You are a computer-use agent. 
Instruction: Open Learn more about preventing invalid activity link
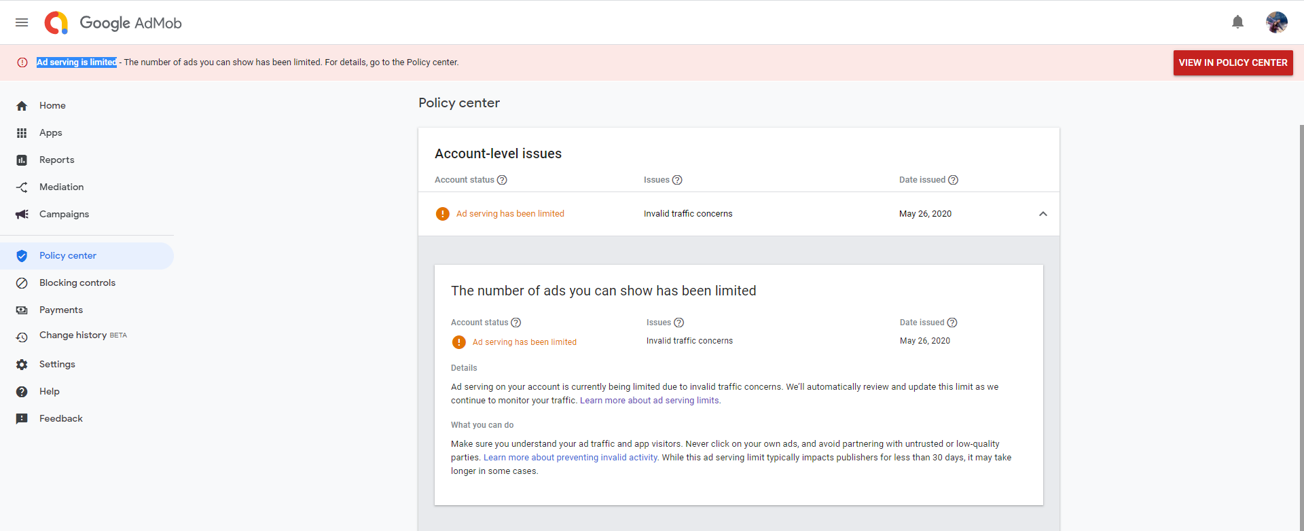pos(570,458)
